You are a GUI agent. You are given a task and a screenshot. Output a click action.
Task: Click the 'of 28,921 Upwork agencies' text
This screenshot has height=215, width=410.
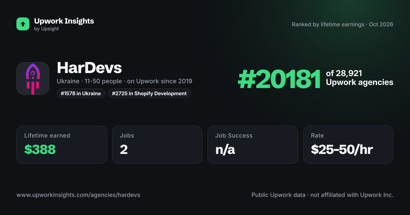pyautogui.click(x=359, y=78)
